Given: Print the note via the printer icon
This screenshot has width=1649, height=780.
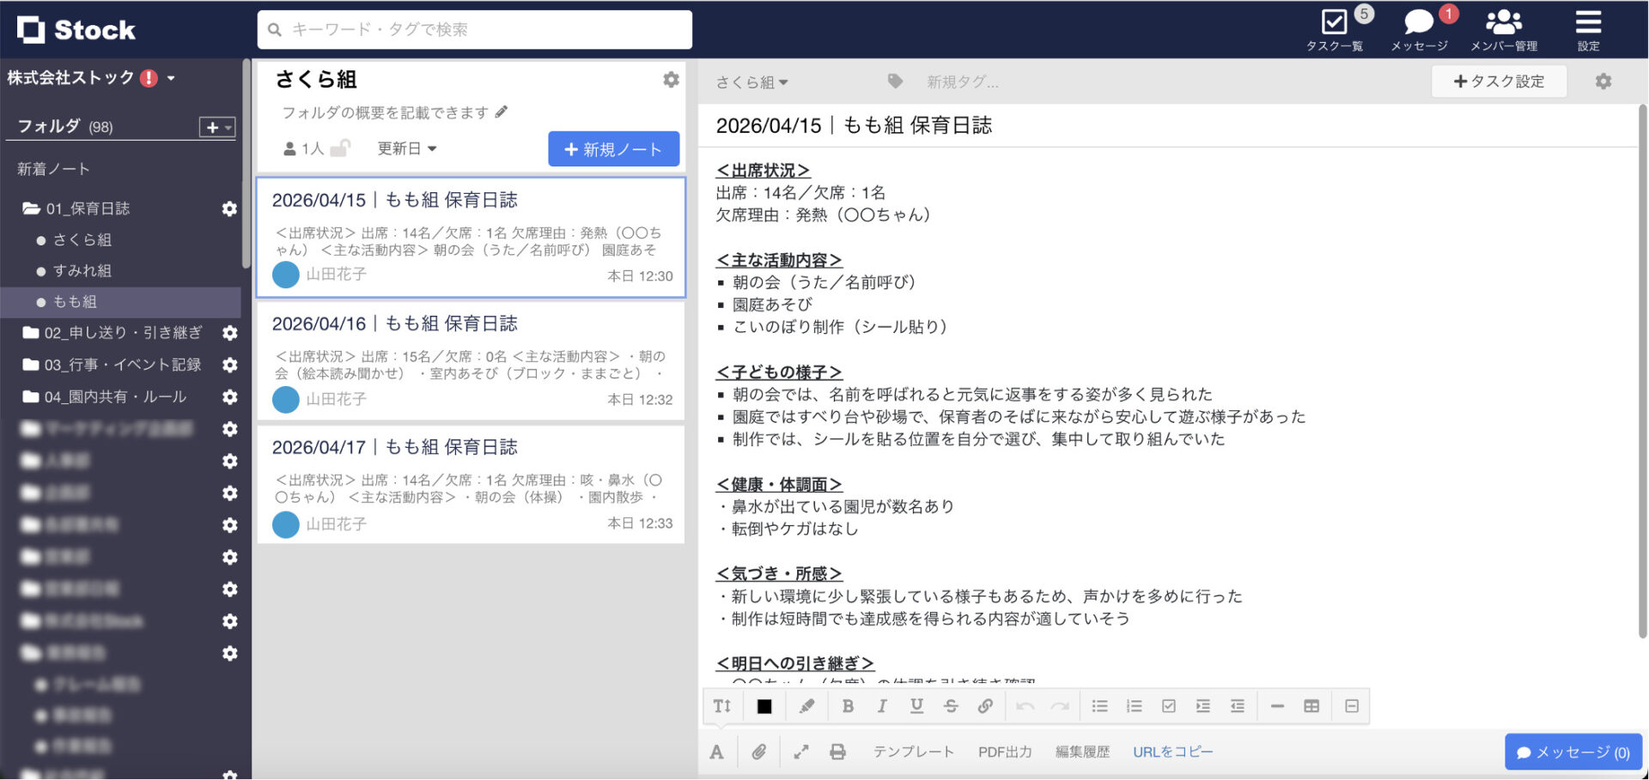Looking at the screenshot, I should [838, 752].
